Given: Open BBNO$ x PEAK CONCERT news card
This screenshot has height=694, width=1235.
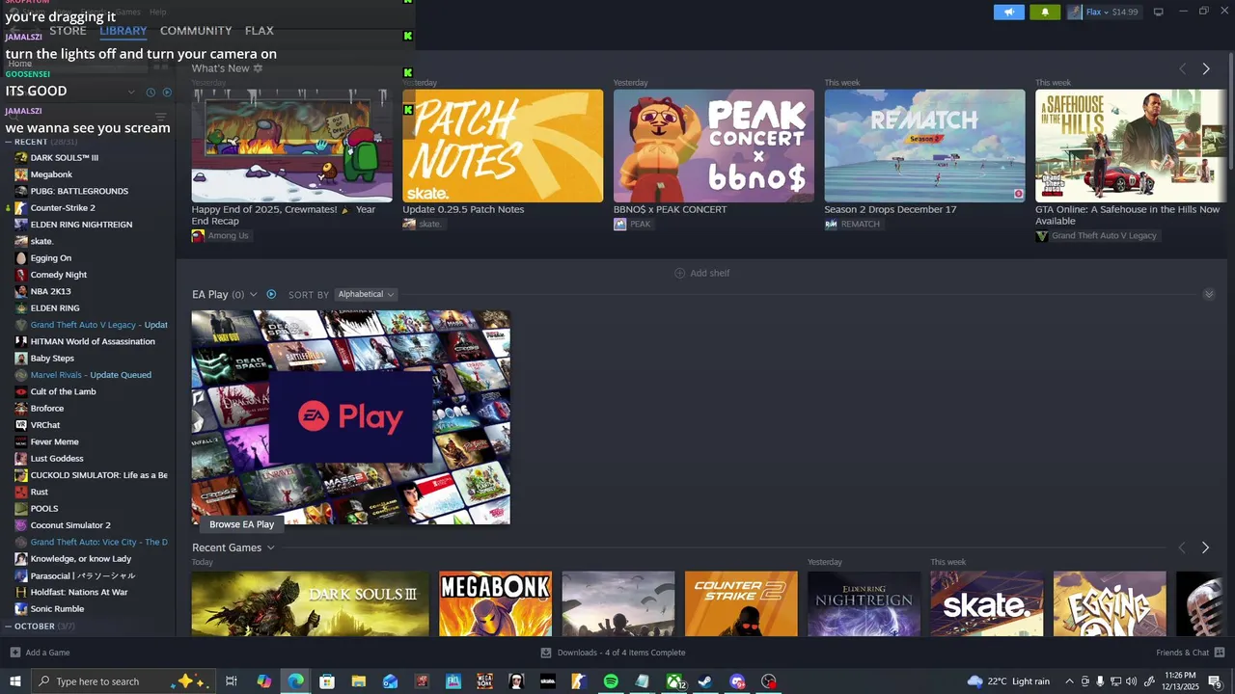Looking at the screenshot, I should tap(713, 146).
